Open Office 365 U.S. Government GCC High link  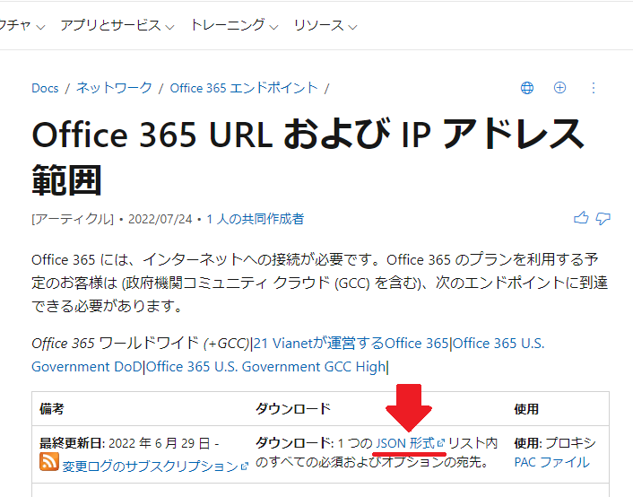coord(266,367)
